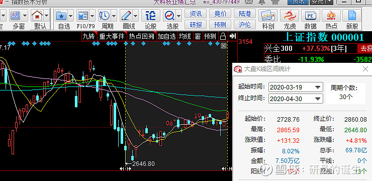Open the 热点 hot topics flame icon
This screenshot has height=181, width=372.
pyautogui.click(x=331, y=16)
